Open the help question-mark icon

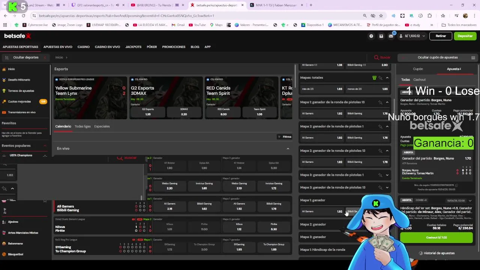(x=371, y=36)
